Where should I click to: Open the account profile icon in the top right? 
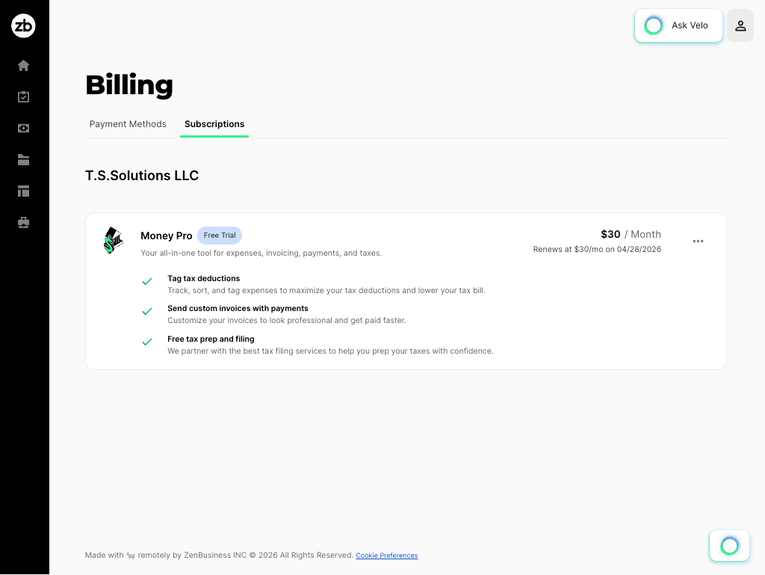click(740, 25)
